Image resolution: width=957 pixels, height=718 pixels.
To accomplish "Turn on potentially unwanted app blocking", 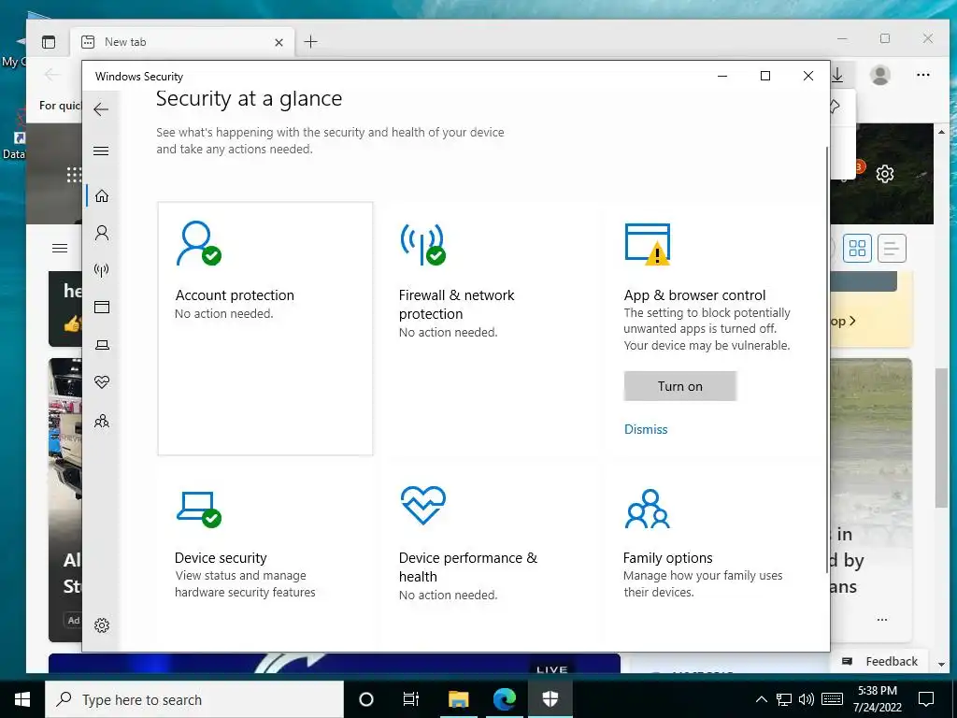I will pyautogui.click(x=680, y=386).
